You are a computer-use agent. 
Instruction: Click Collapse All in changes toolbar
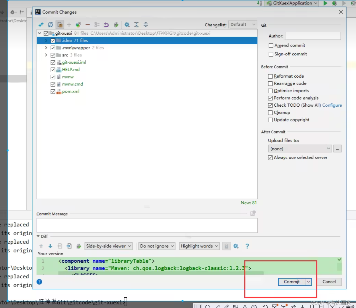coord(146,25)
